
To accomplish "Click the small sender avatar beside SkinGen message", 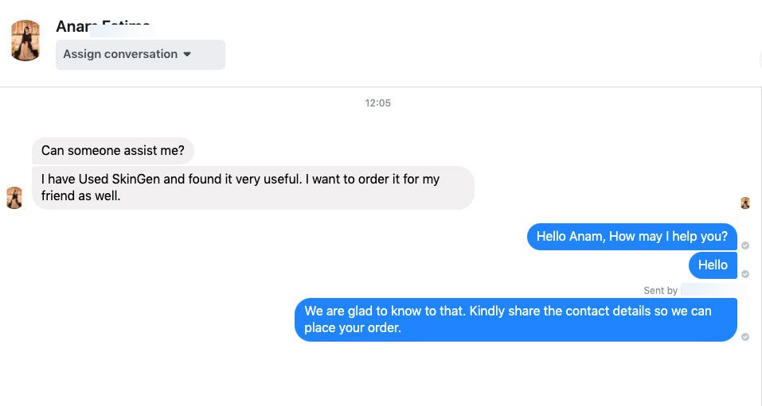I will (14, 198).
